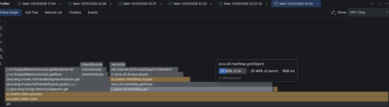Select the io.onebrc.Main$Key.equals frame
The height and width of the screenshot is (107, 389).
[150, 79]
